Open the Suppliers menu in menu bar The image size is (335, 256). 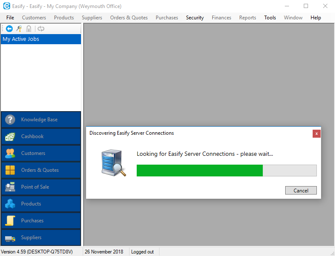[x=92, y=18]
